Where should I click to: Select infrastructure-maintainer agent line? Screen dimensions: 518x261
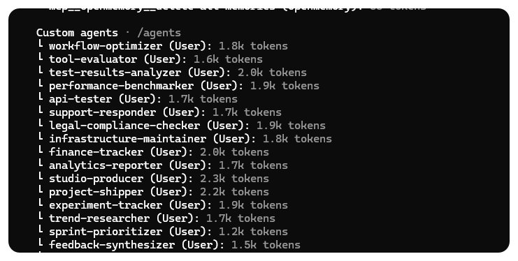point(185,139)
